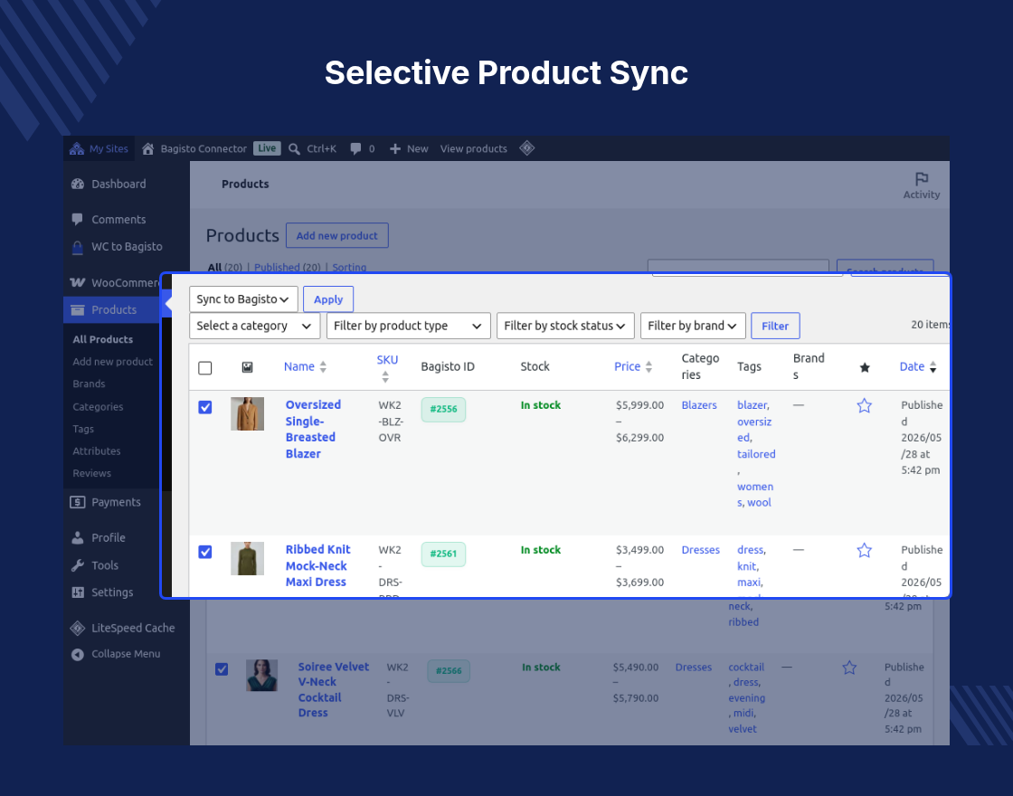
Task: Click the Apply bulk action button
Action: coord(328,299)
